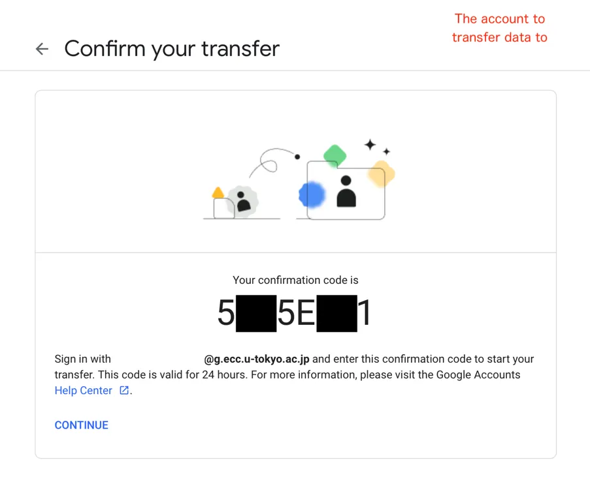Click the small black dot on the curved line
Viewport: 590px width, 488px height.
[x=297, y=157]
